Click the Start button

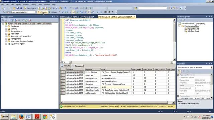pyautogui.click(x=4, y=117)
